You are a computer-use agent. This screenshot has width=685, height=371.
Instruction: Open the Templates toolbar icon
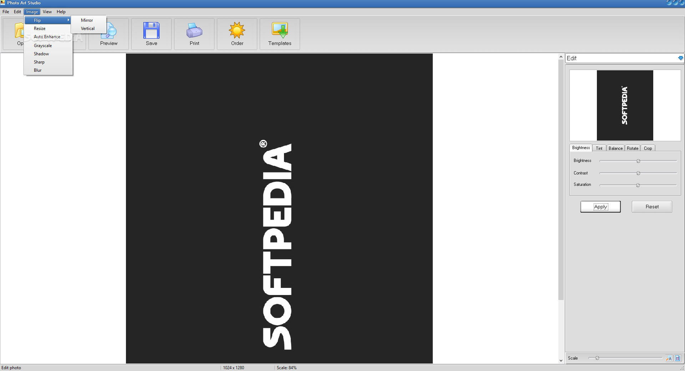[280, 34]
